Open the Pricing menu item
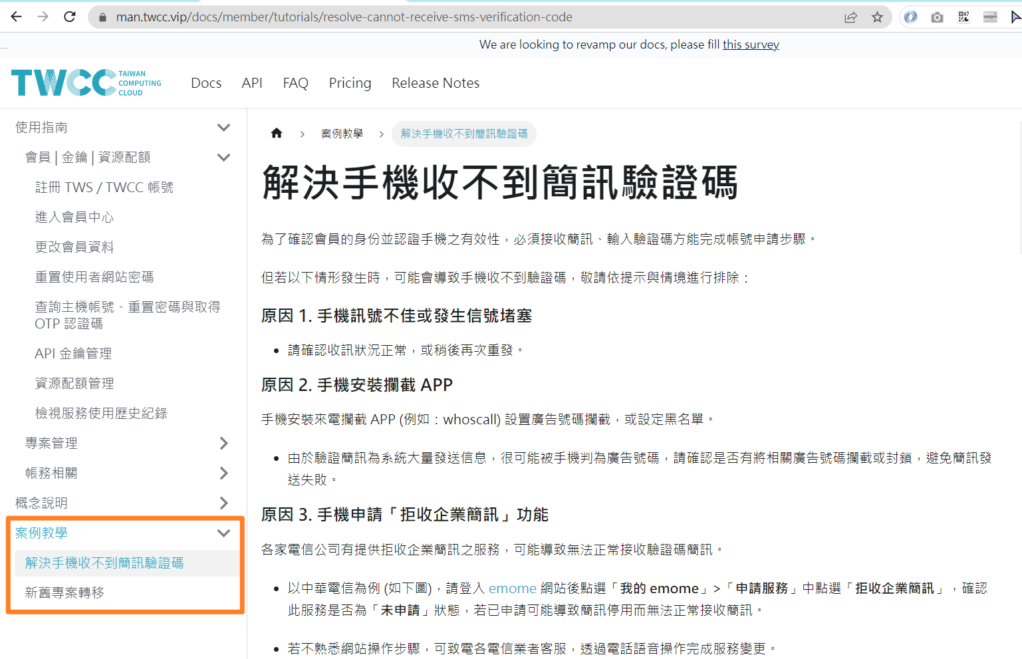Image resolution: width=1022 pixels, height=659 pixels. pyautogui.click(x=350, y=82)
